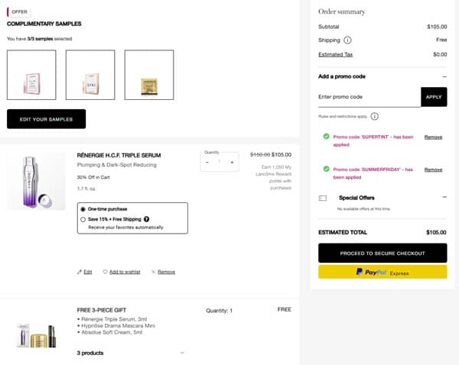Viewport: 459px width, 365px height.
Task: Expand the 3 products gift list
Action: (182, 353)
